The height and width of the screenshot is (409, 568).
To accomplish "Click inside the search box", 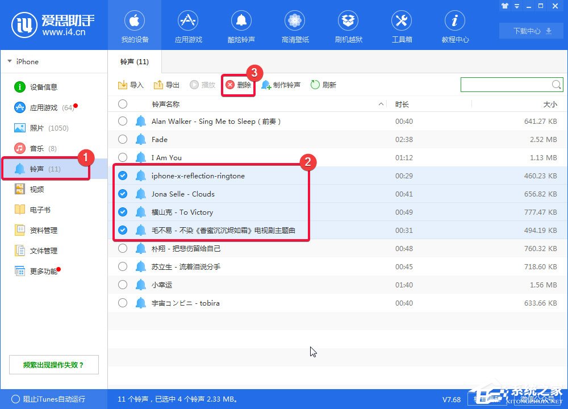I will click(x=506, y=84).
